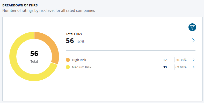Image resolution: width=204 pixels, height=103 pixels.
Task: Click the Total FHRs heading
Action: pos(74,34)
